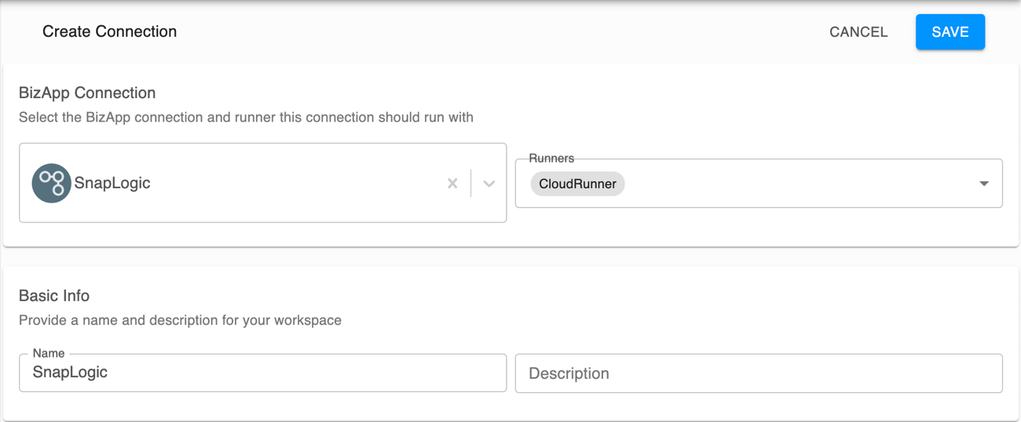Click the SnapLogic text in BizApp selector
The image size is (1021, 422).
tap(112, 183)
